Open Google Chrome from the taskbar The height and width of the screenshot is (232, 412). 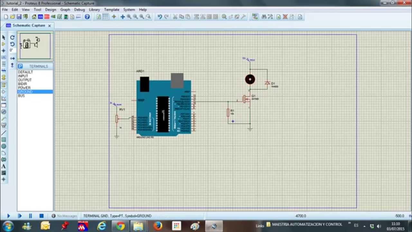(120, 226)
